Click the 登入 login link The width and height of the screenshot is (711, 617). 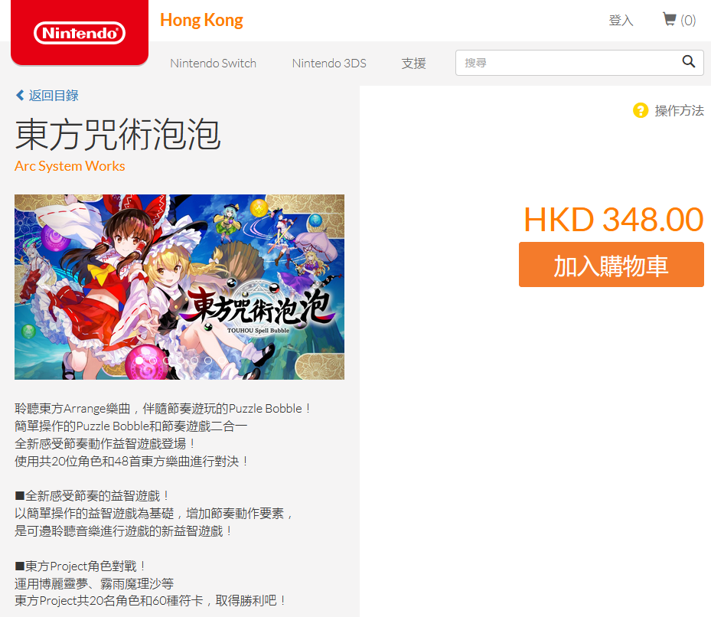coord(621,20)
